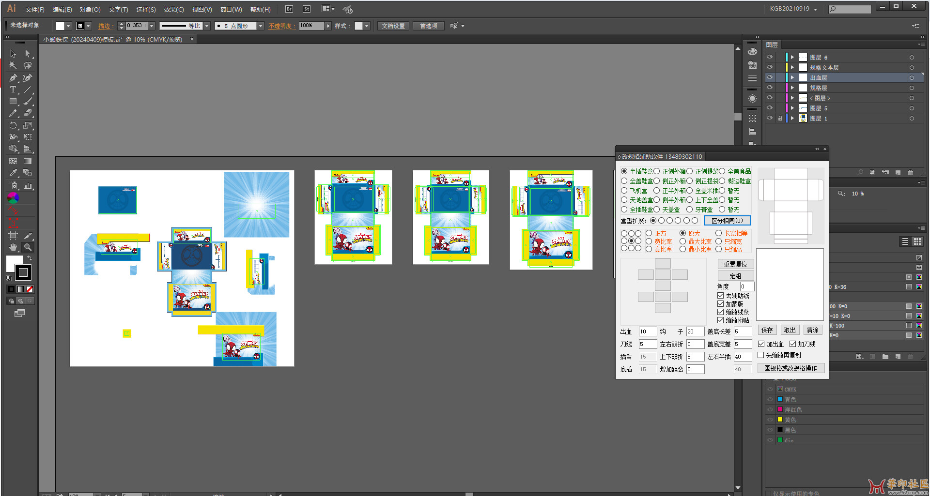Viewport: 930px width, 496px height.
Task: Enable the 先缩放再复制 checkbox
Action: [761, 355]
